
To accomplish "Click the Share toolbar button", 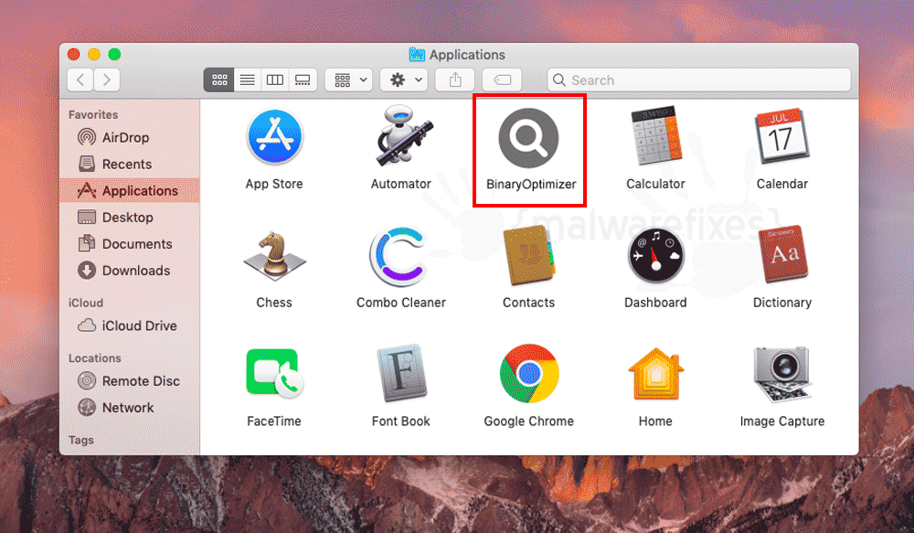I will (x=455, y=80).
